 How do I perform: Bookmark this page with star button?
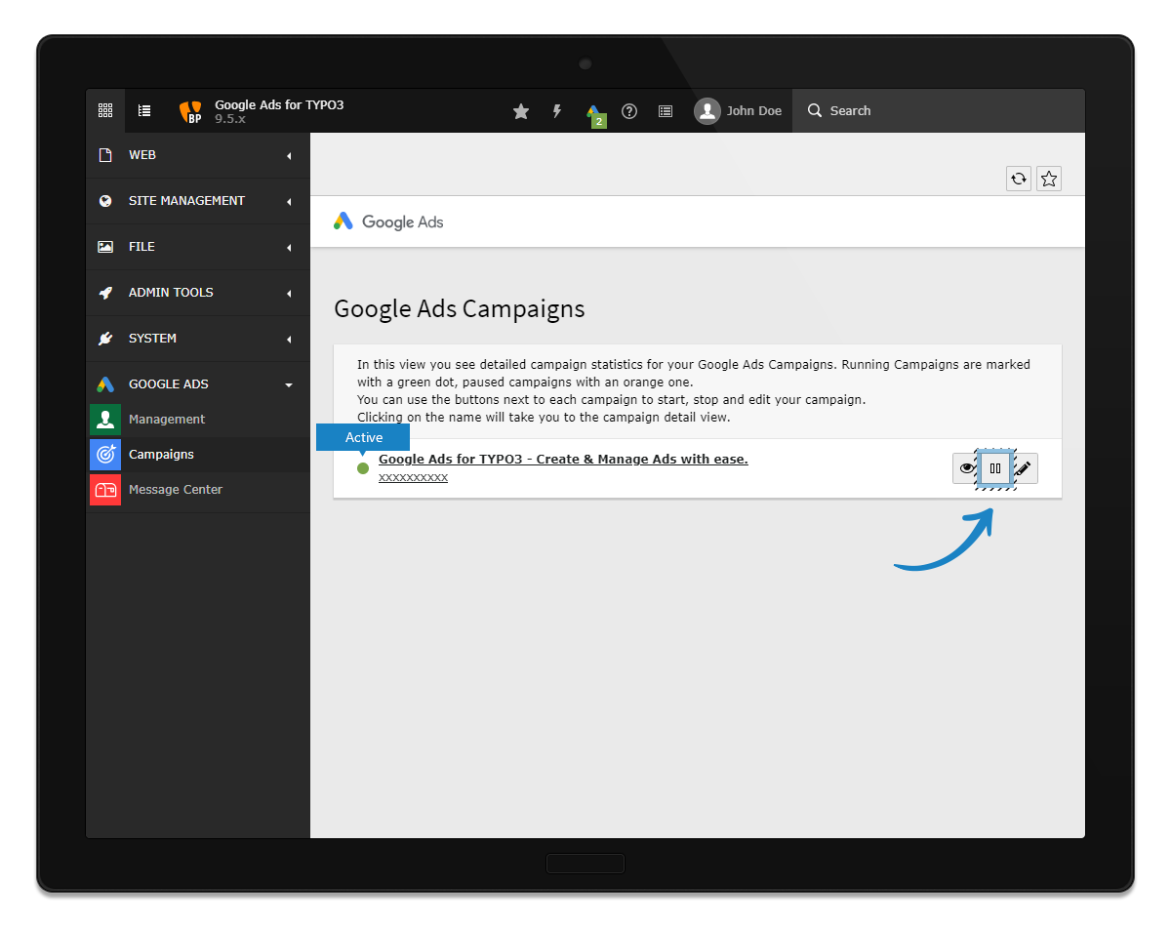click(x=1049, y=179)
